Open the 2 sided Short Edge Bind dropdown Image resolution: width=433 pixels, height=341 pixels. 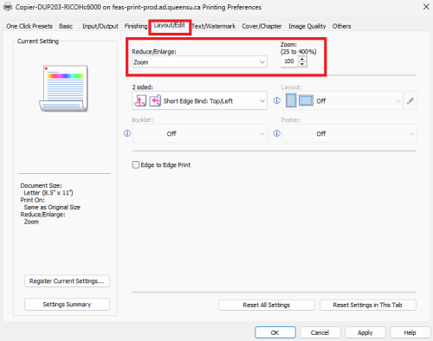pos(199,100)
